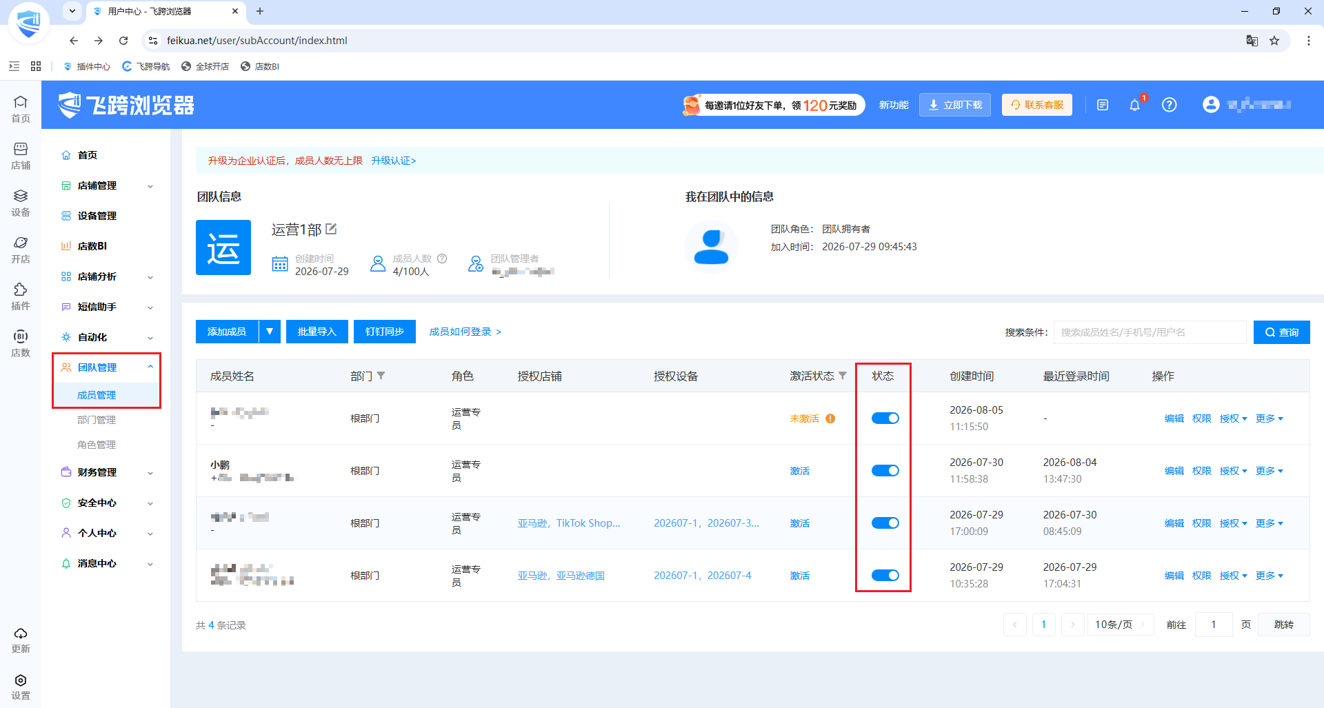Expand the 财务管理 menu
The width and height of the screenshot is (1324, 708).
click(106, 472)
